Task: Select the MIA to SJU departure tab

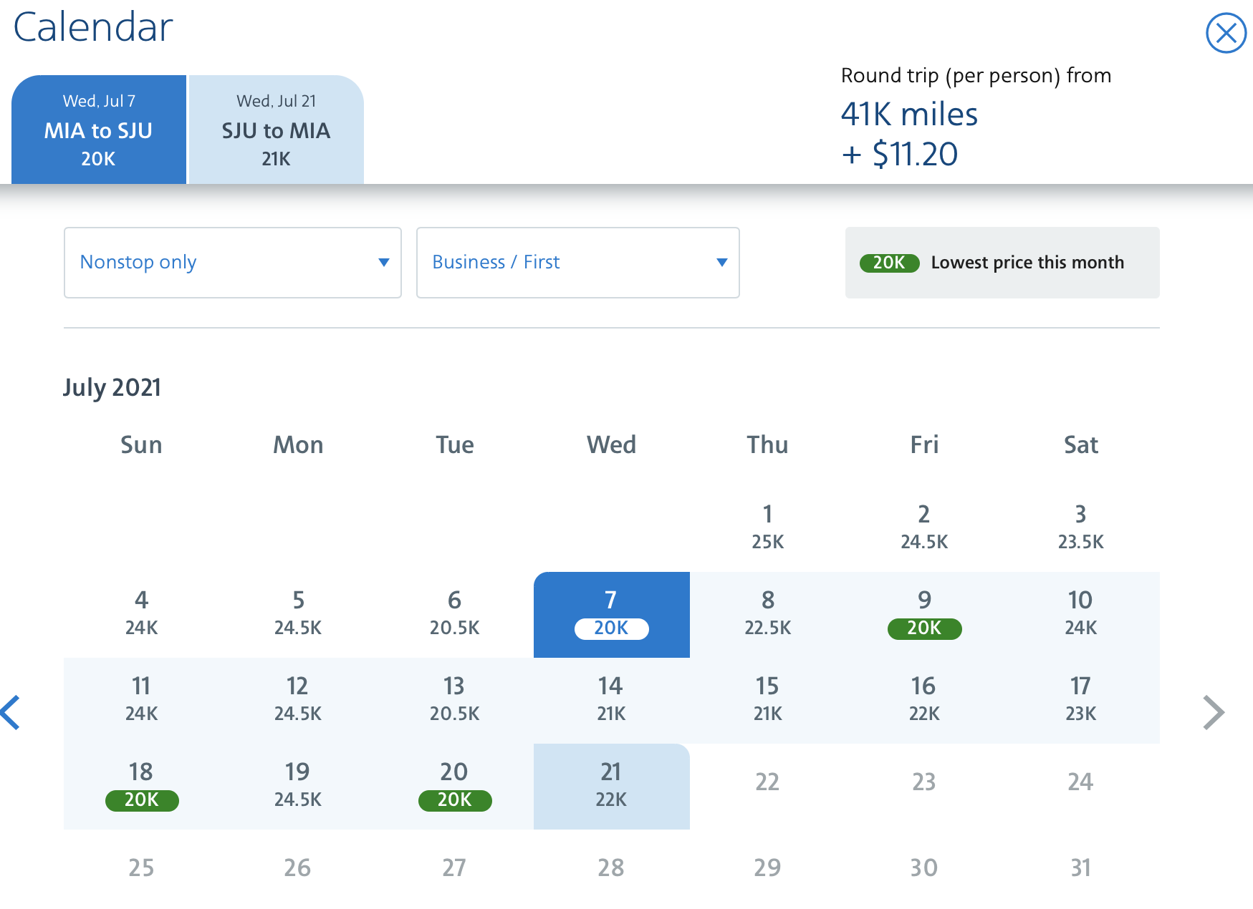Action: pyautogui.click(x=99, y=130)
